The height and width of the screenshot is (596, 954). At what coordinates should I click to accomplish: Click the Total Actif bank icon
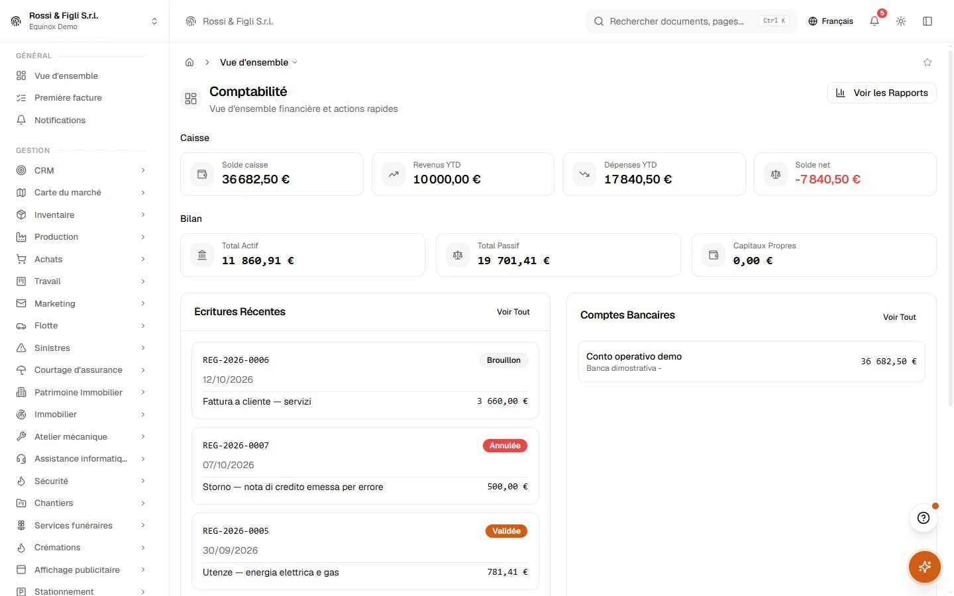click(x=202, y=255)
